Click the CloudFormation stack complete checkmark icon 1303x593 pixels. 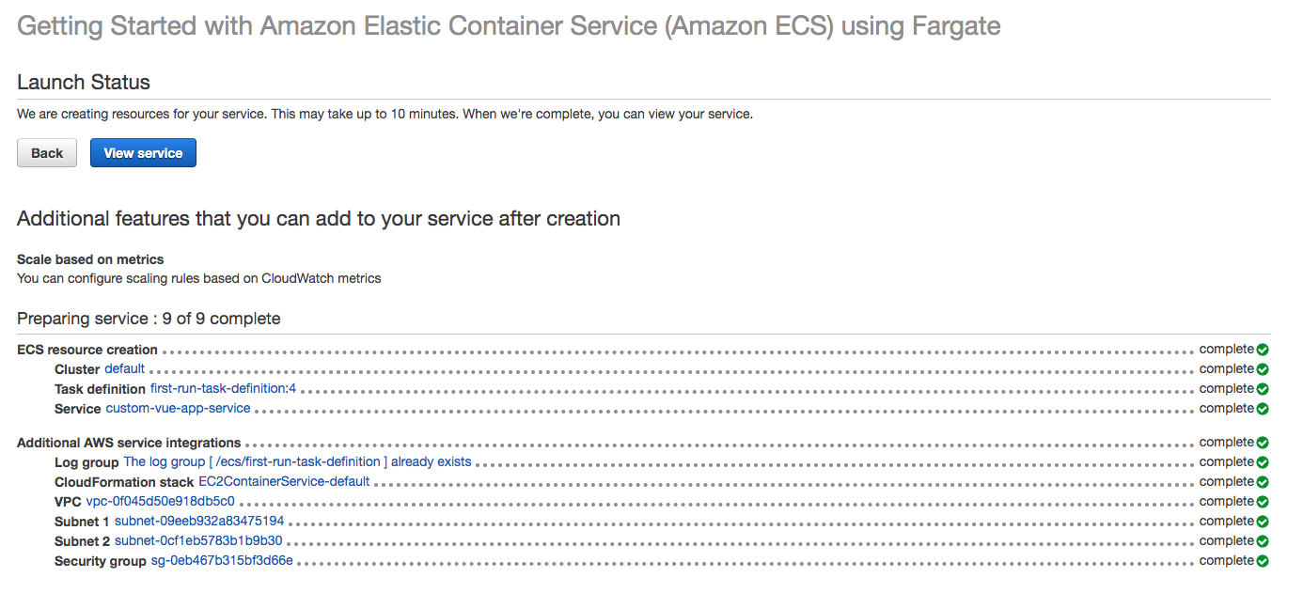pos(1263,482)
